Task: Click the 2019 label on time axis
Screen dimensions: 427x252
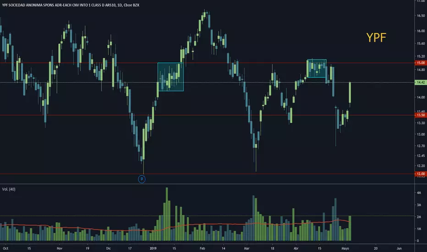Action: pos(153,248)
